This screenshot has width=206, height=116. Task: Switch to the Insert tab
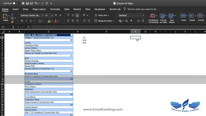coord(15,9)
